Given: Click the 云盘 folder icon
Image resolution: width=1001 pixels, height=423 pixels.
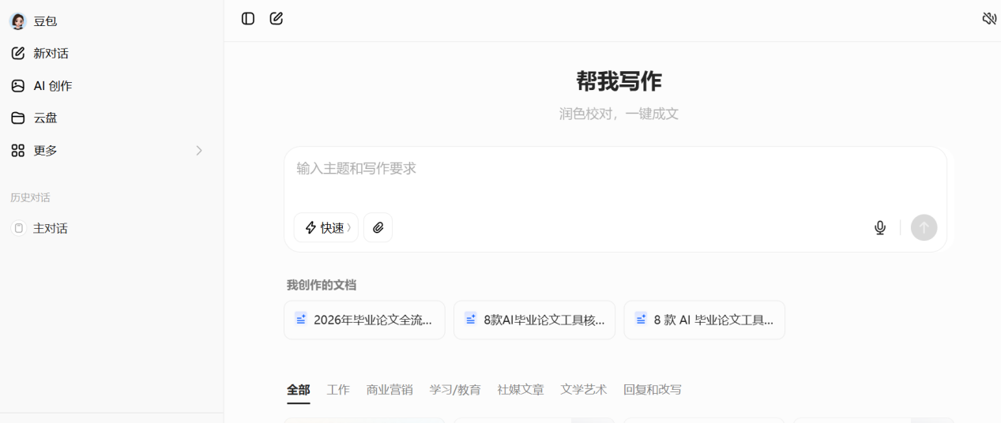Looking at the screenshot, I should coord(17,118).
